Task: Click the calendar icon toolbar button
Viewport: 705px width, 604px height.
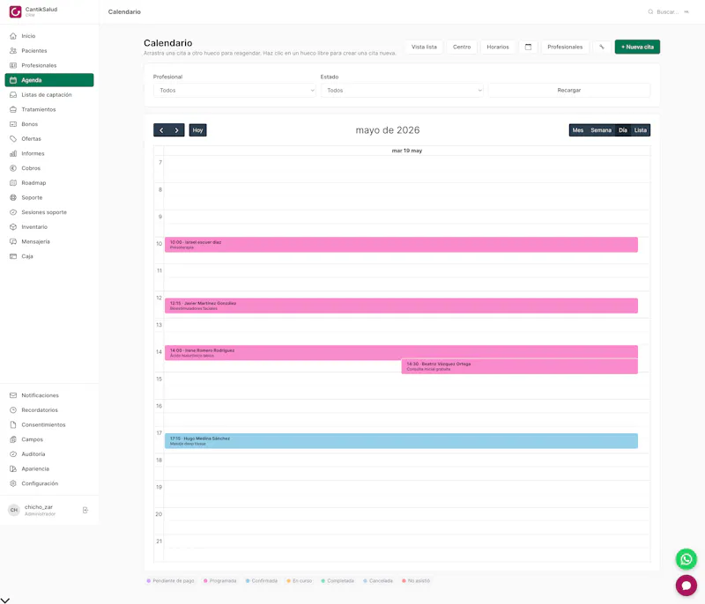Action: tap(528, 47)
